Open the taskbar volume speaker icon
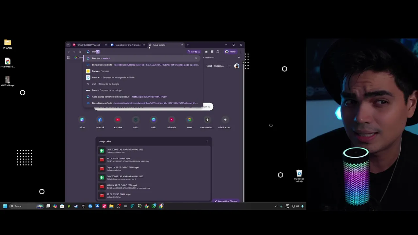 [x=297, y=206]
